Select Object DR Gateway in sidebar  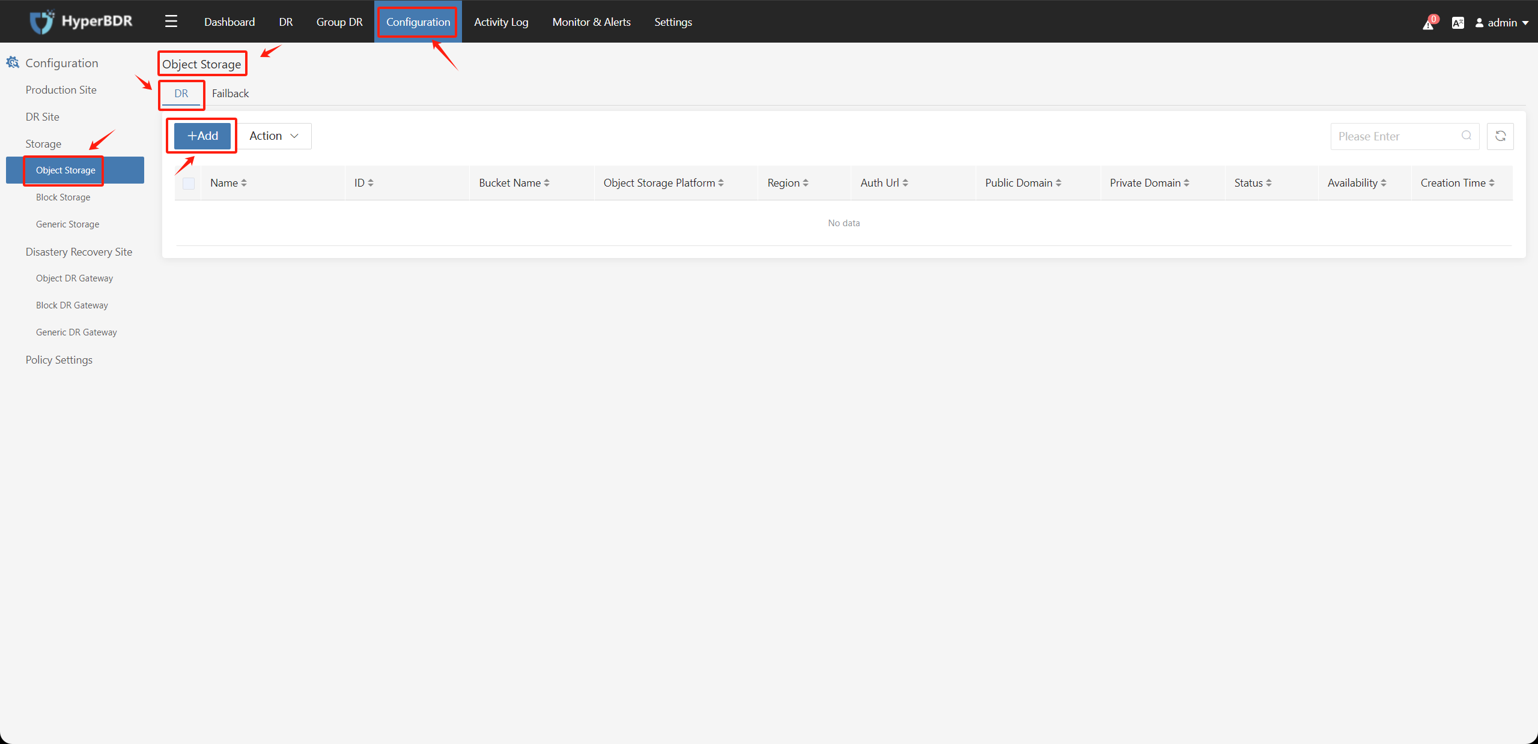[x=73, y=278]
